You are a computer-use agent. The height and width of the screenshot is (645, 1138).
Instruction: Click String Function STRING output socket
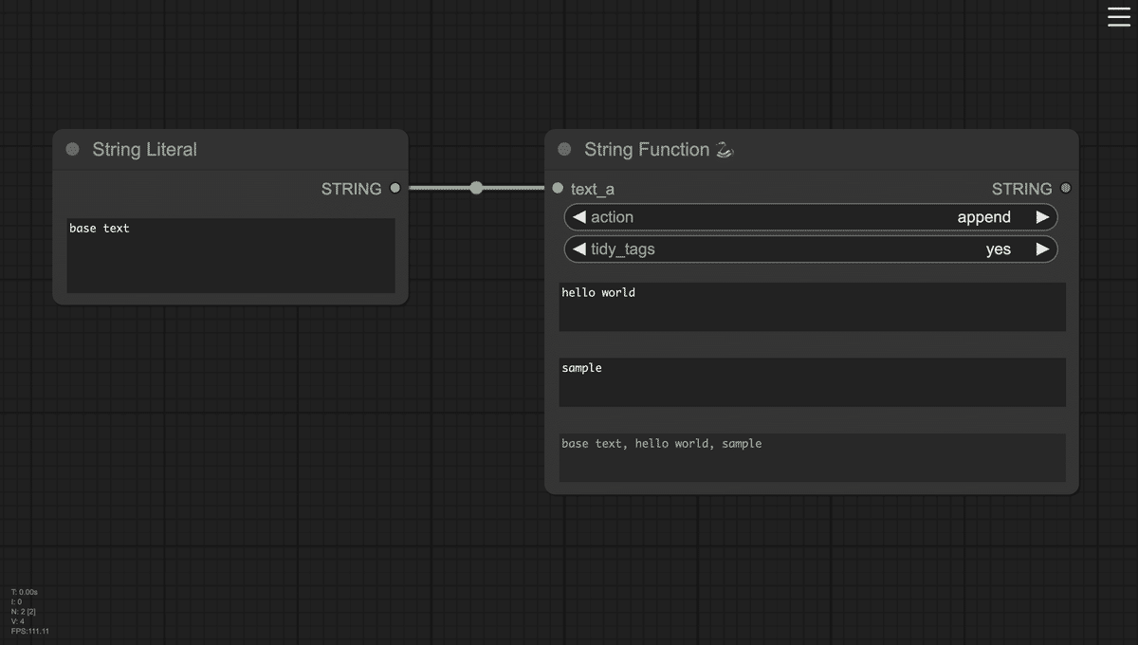click(x=1066, y=188)
